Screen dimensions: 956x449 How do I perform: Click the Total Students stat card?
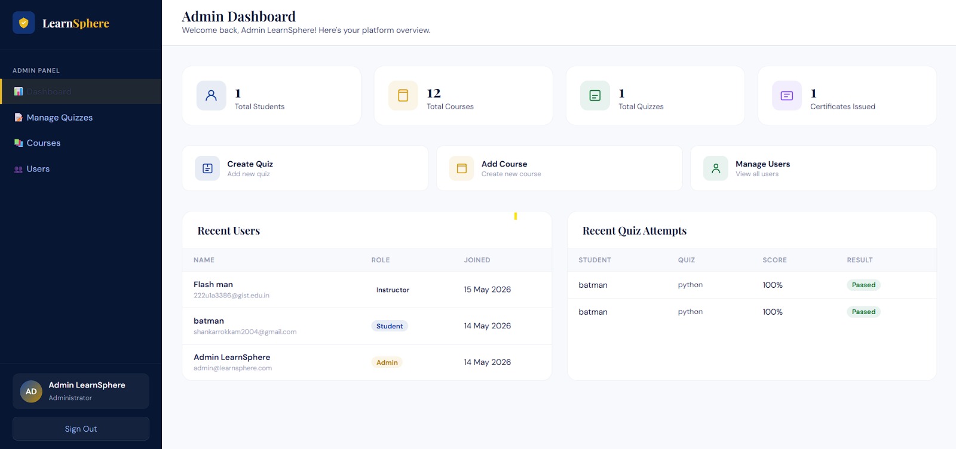coord(271,96)
